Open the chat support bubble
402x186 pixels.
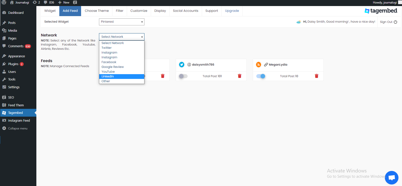(x=392, y=178)
